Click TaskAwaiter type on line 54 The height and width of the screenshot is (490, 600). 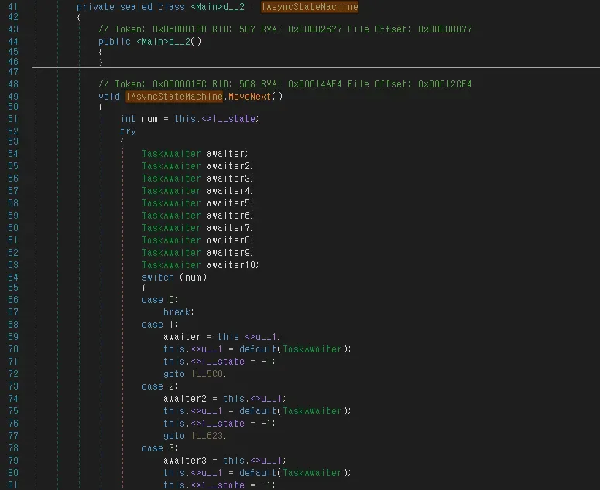(x=171, y=154)
